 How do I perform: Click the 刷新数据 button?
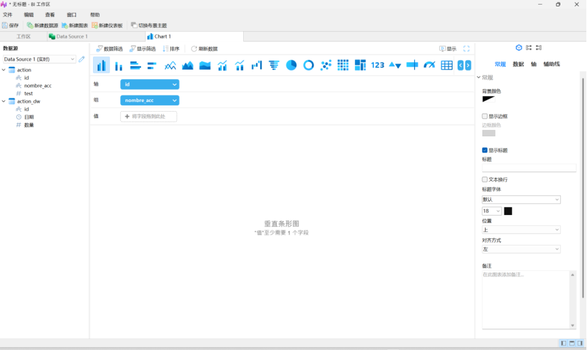point(204,49)
